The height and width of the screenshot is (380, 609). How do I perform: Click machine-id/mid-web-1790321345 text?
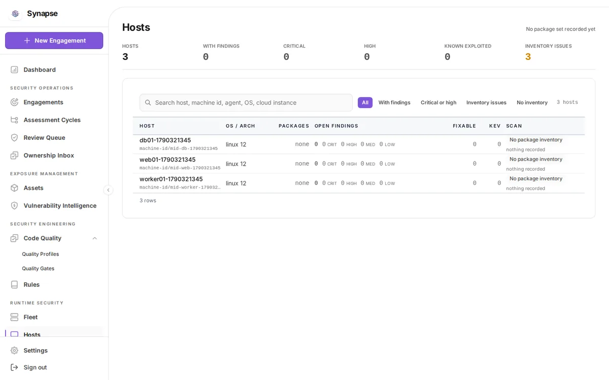point(180,168)
